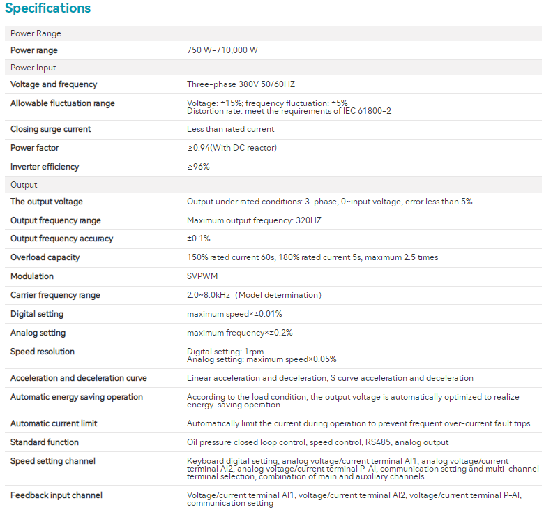The height and width of the screenshot is (512, 544).
Task: Click the Feedback input channel label
Action: pos(56,495)
